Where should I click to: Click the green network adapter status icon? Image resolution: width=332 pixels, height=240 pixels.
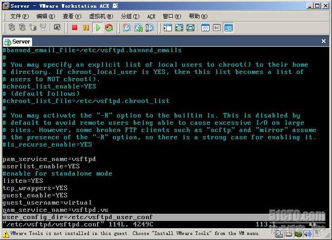pyautogui.click(x=298, y=234)
